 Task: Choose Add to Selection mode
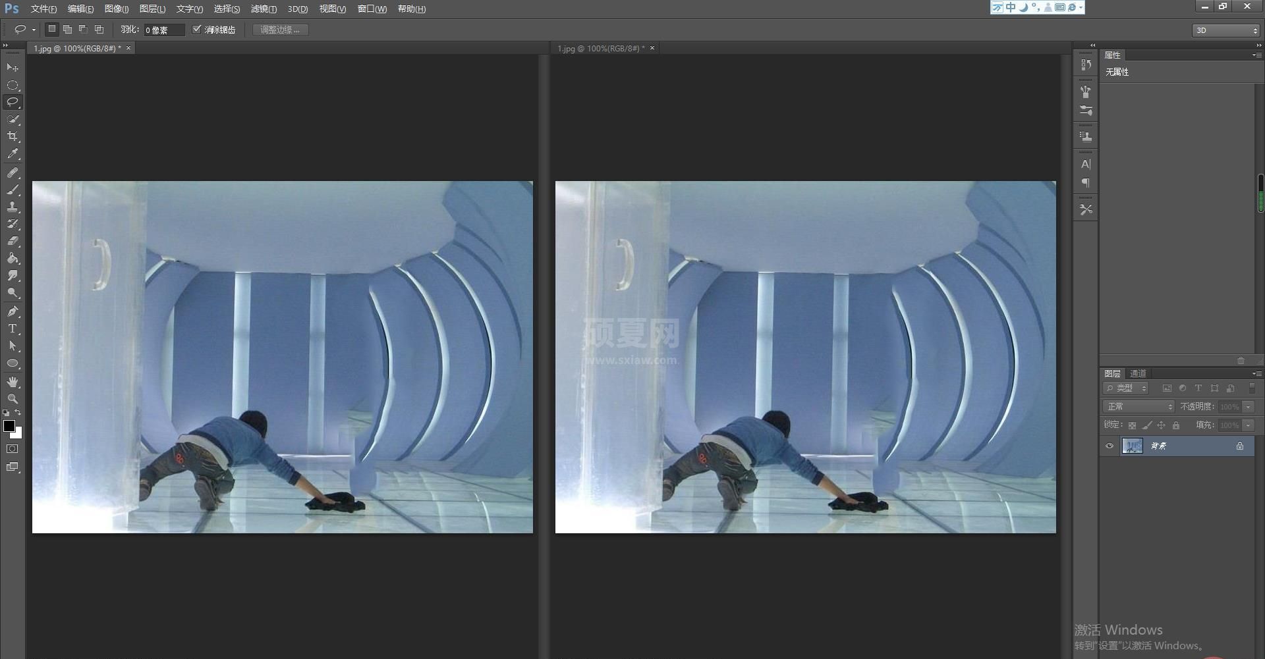[x=67, y=30]
